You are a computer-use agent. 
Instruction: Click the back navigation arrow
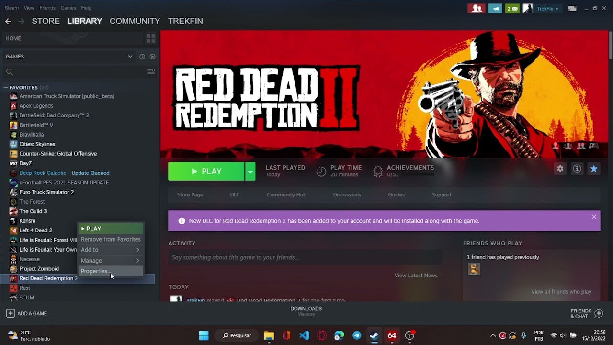pos(8,21)
